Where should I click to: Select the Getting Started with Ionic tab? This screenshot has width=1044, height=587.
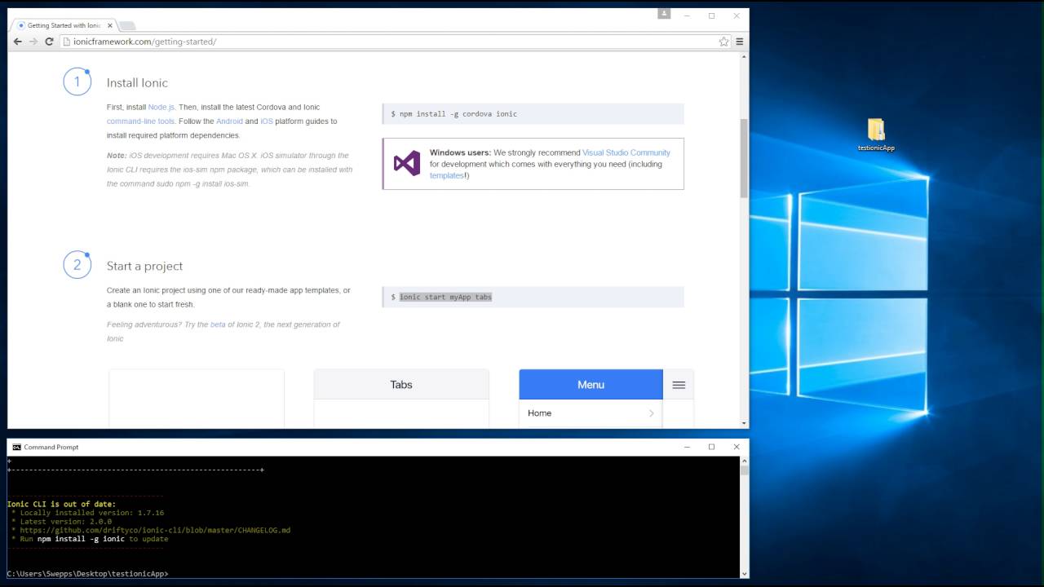[64, 25]
